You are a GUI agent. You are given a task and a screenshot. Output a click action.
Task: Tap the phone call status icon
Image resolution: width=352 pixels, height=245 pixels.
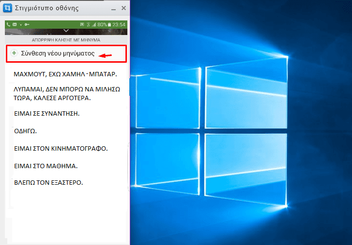8,24
